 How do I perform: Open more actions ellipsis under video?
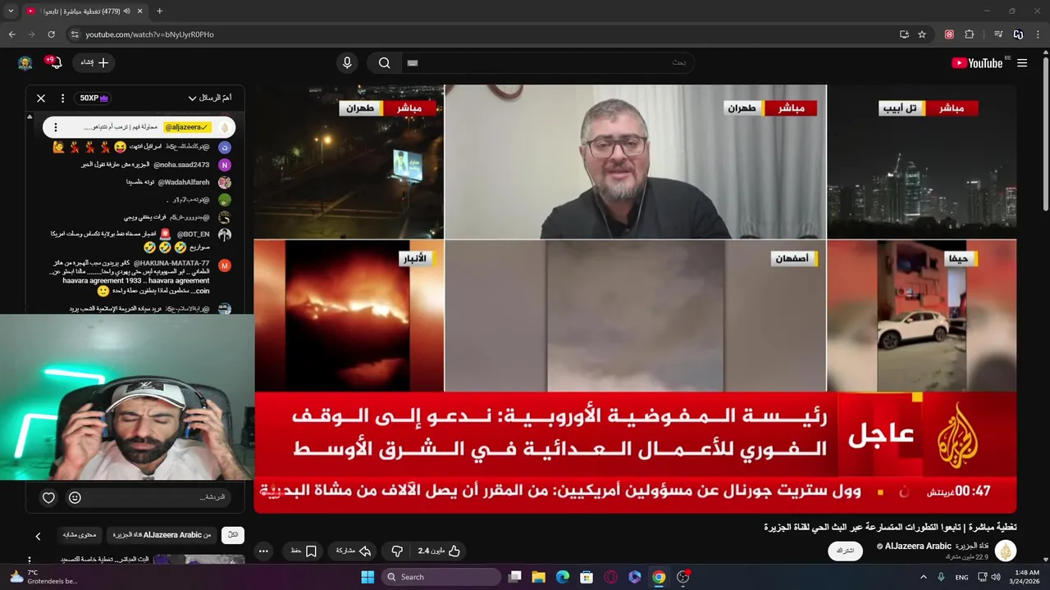coord(263,551)
